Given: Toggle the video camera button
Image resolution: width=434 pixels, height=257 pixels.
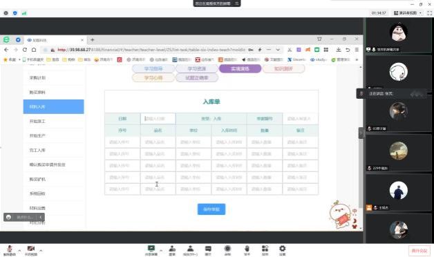Looking at the screenshot, I should point(30,250).
